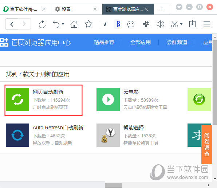Go back with the browser back arrow
217x188 pixels.
[x=12, y=24]
